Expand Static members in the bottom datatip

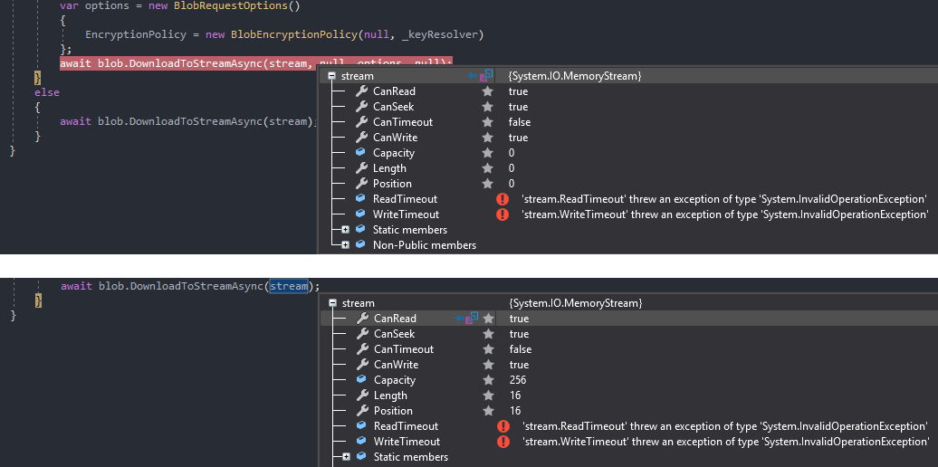coord(347,457)
